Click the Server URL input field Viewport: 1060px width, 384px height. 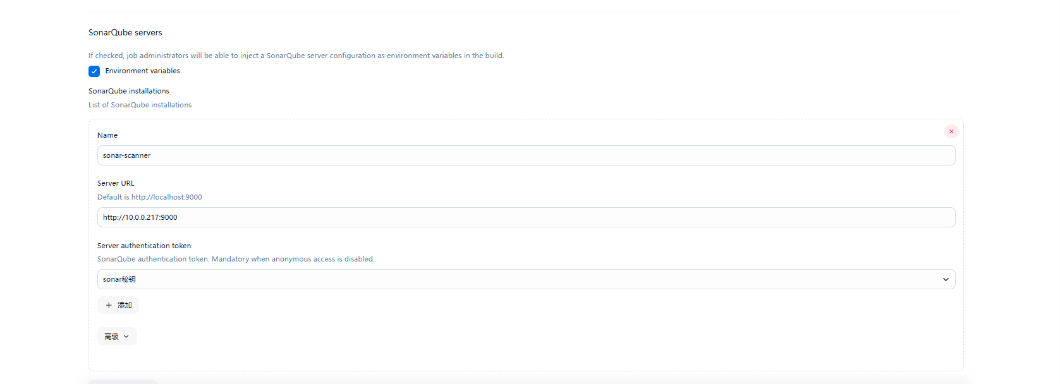pyautogui.click(x=526, y=217)
